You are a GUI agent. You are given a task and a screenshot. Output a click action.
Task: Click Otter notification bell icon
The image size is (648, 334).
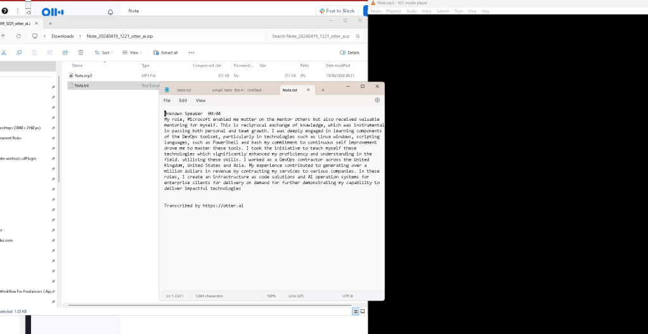[110, 12]
